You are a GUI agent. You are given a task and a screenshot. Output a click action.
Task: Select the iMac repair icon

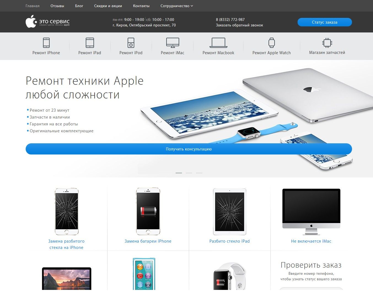tap(173, 43)
